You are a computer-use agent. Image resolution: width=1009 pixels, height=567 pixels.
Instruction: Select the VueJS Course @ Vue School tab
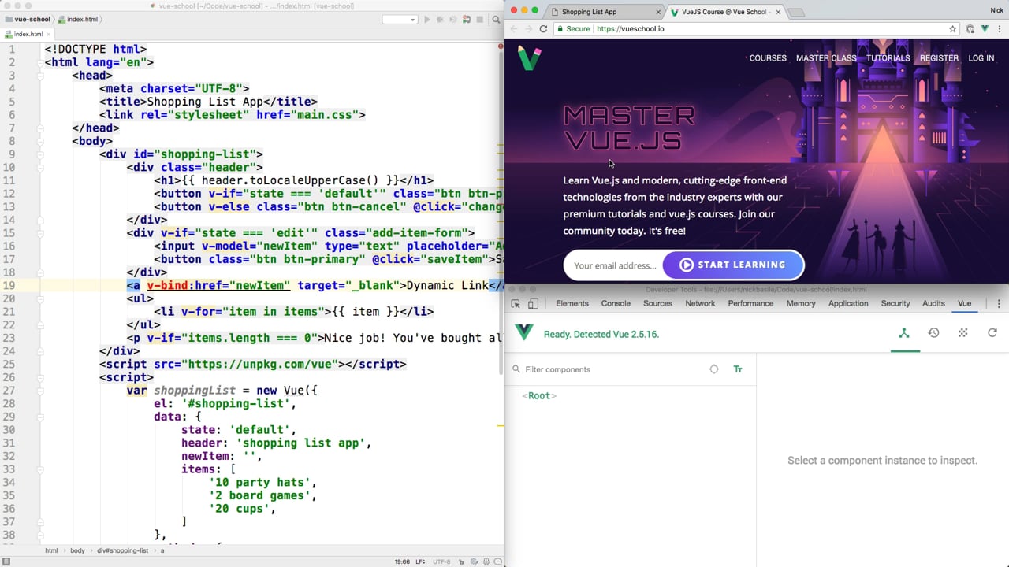(x=724, y=12)
